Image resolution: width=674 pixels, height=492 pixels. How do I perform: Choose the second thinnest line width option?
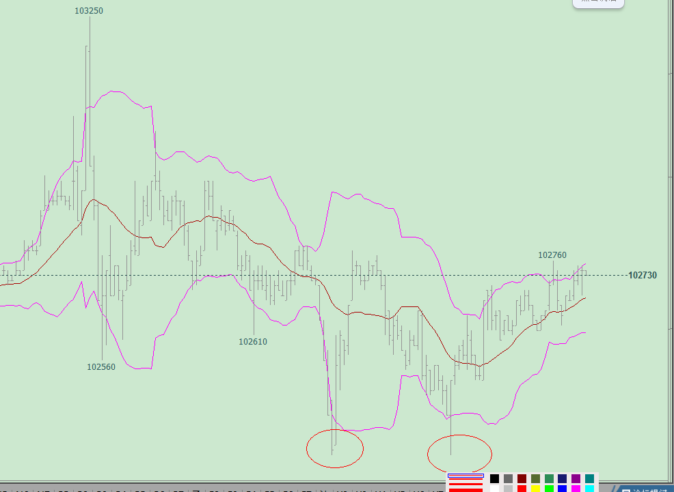click(466, 480)
